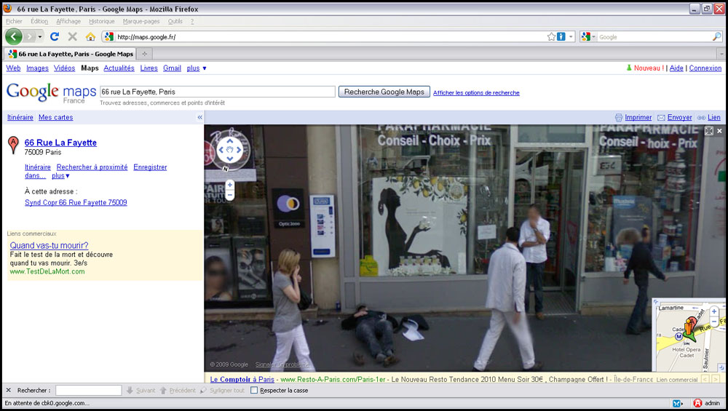Pan Street View downward
This screenshot has width=728, height=411.
[x=230, y=159]
